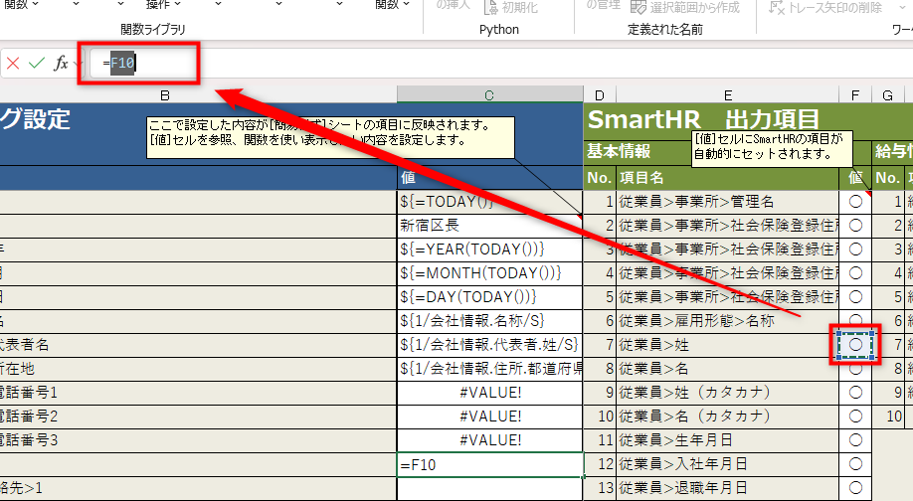Confirm entry with the Enter checkmark icon

pos(37,64)
